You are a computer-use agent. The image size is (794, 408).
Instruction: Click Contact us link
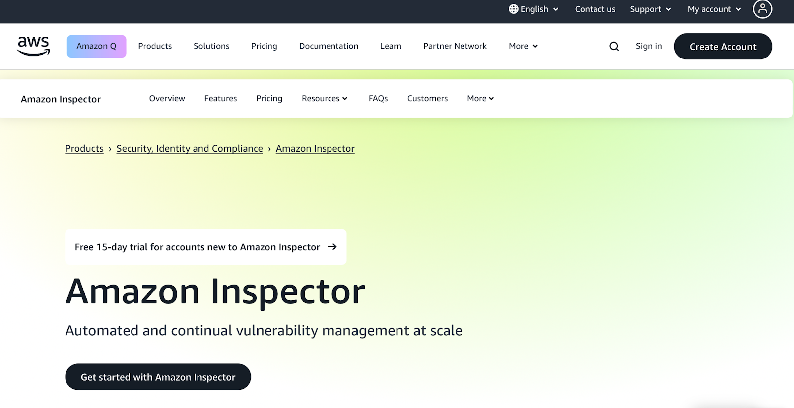pos(595,9)
